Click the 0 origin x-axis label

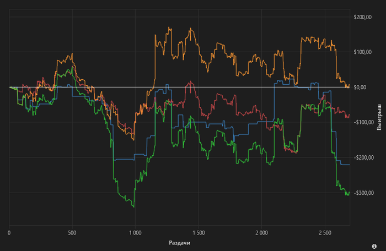tap(9, 233)
